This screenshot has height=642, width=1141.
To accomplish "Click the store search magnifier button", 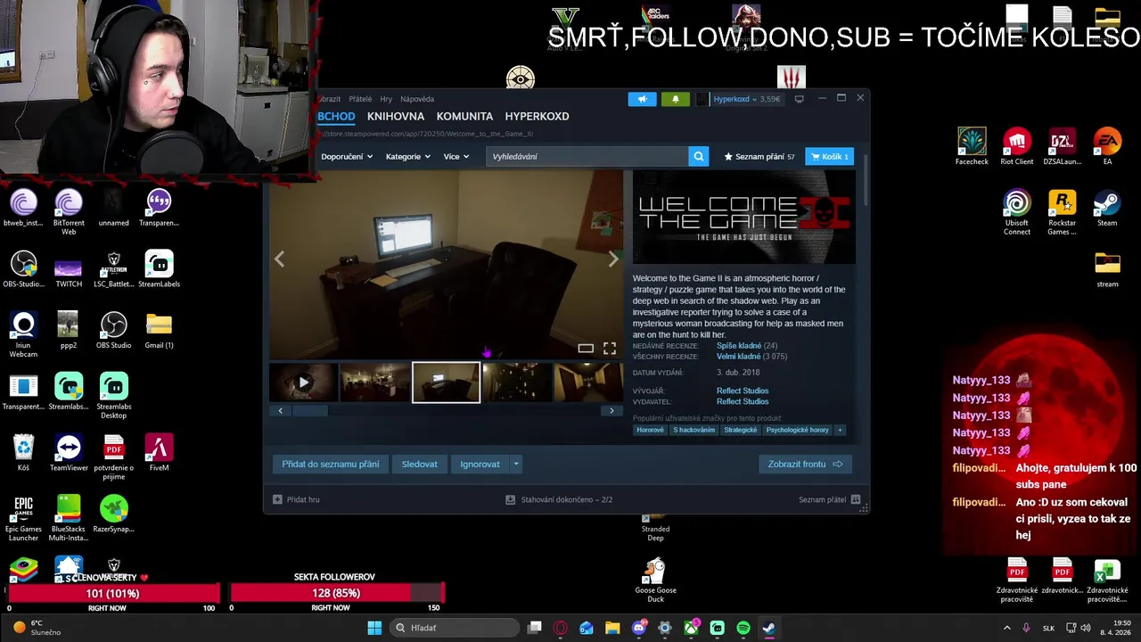I will point(699,156).
